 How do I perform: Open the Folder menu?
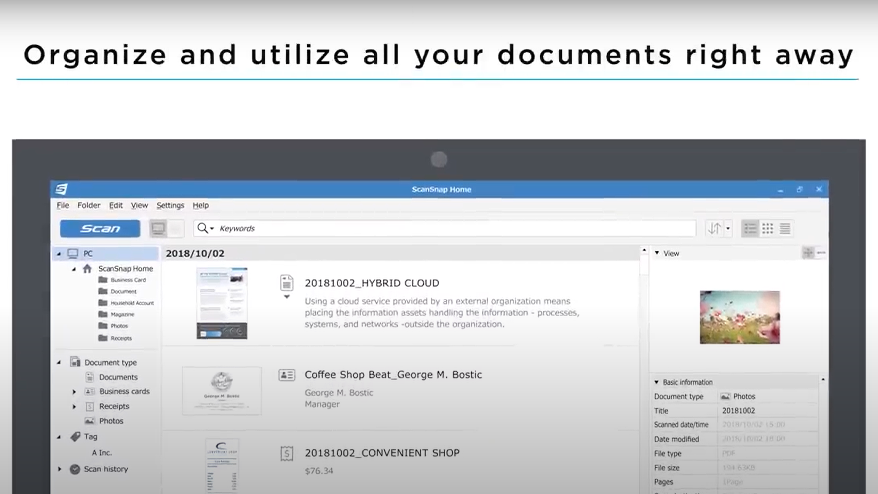[89, 205]
